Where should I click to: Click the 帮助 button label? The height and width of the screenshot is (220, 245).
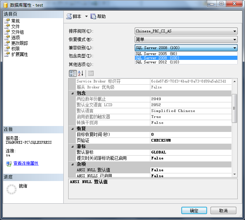(x=101, y=16)
